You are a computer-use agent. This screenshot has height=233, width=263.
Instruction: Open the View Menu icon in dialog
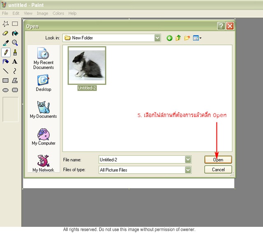tap(197, 38)
